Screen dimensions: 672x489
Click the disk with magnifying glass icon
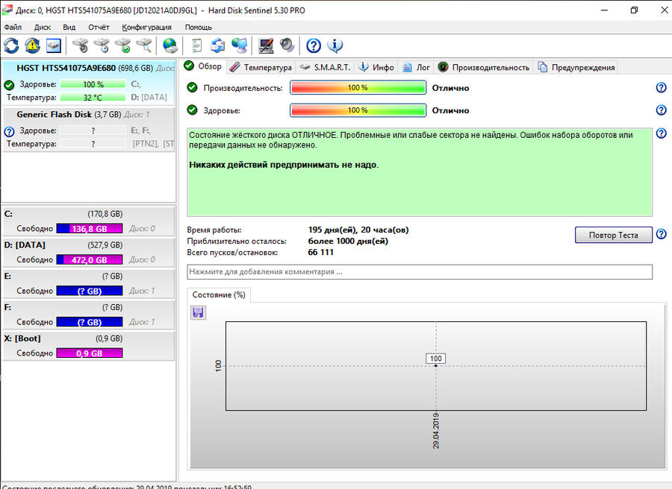[x=144, y=45]
